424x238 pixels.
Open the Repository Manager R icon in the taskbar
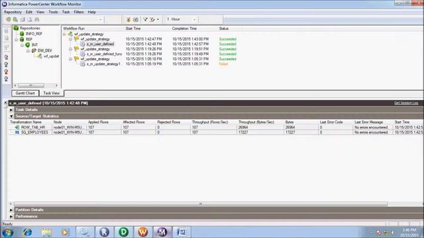tap(104, 232)
